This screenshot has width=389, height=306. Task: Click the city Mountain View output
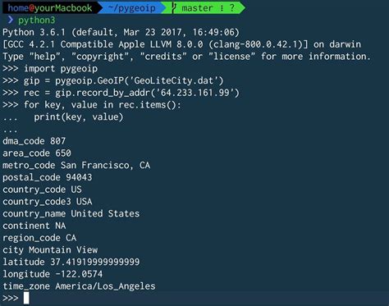(50, 250)
